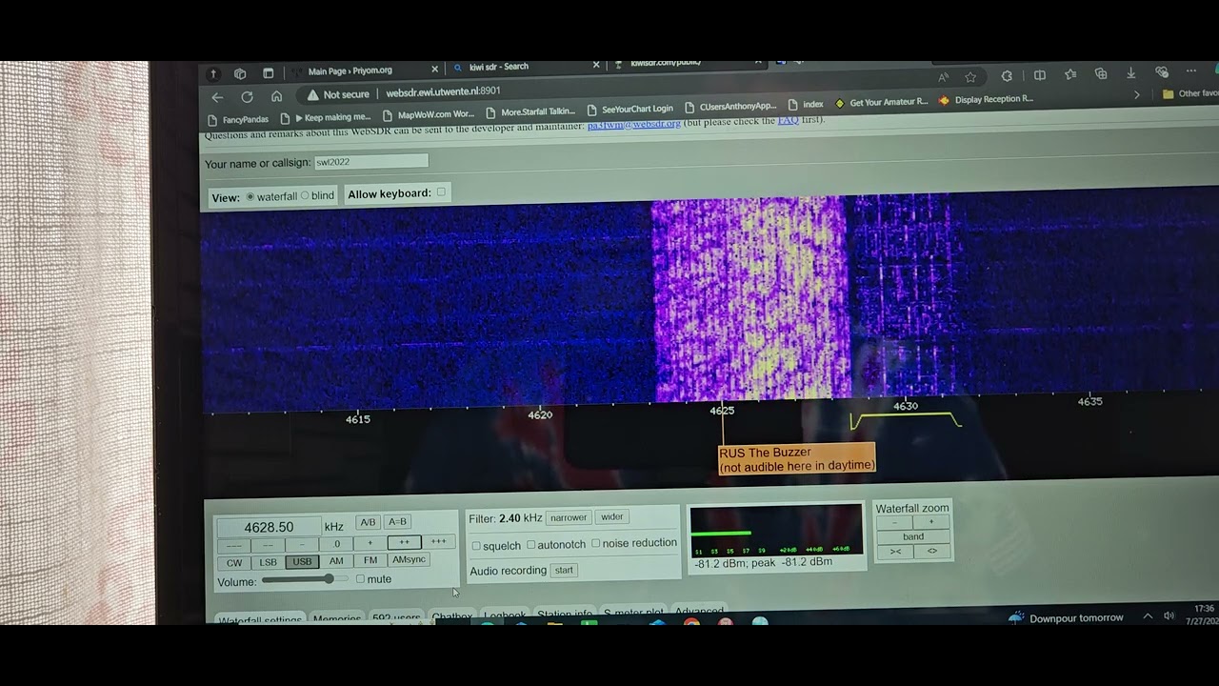Click the Waterfall zoom band button
The height and width of the screenshot is (686, 1219).
coord(913,536)
